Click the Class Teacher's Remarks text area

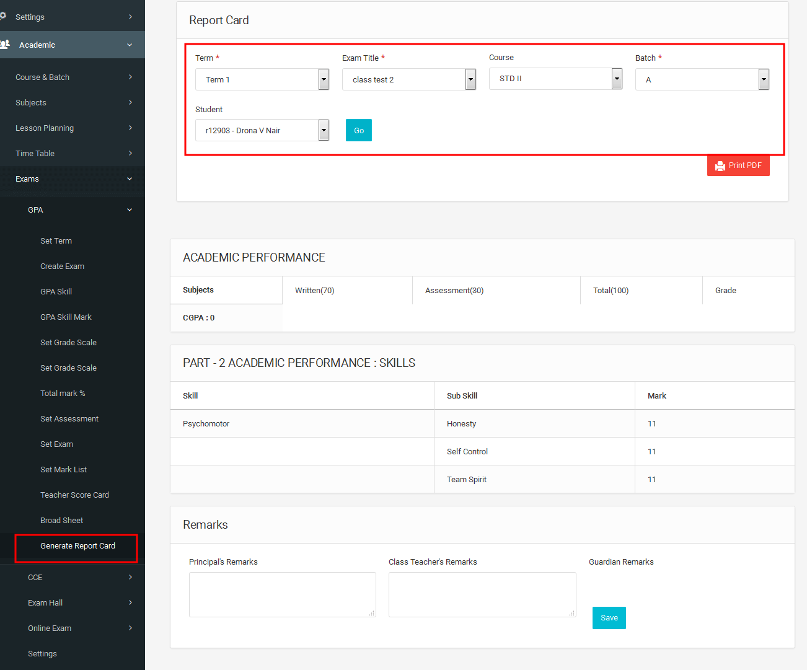click(x=482, y=594)
